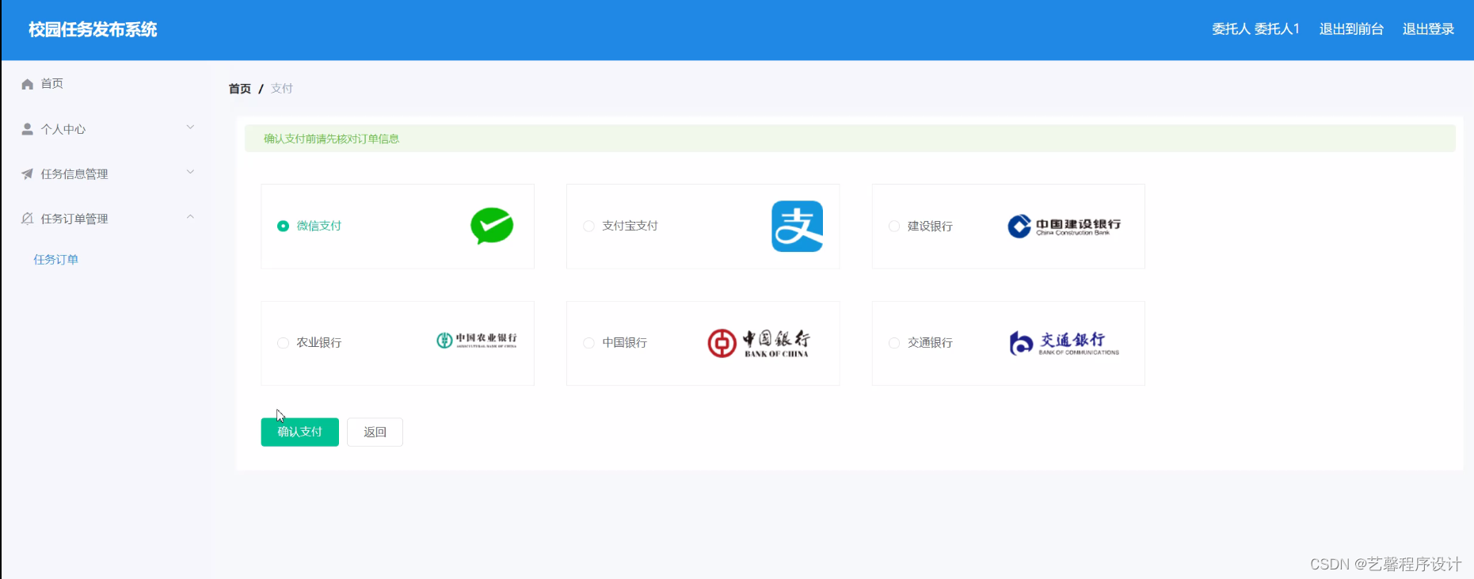Image resolution: width=1474 pixels, height=579 pixels.
Task: Click the 校园任务发布系统 title
Action: 93,30
